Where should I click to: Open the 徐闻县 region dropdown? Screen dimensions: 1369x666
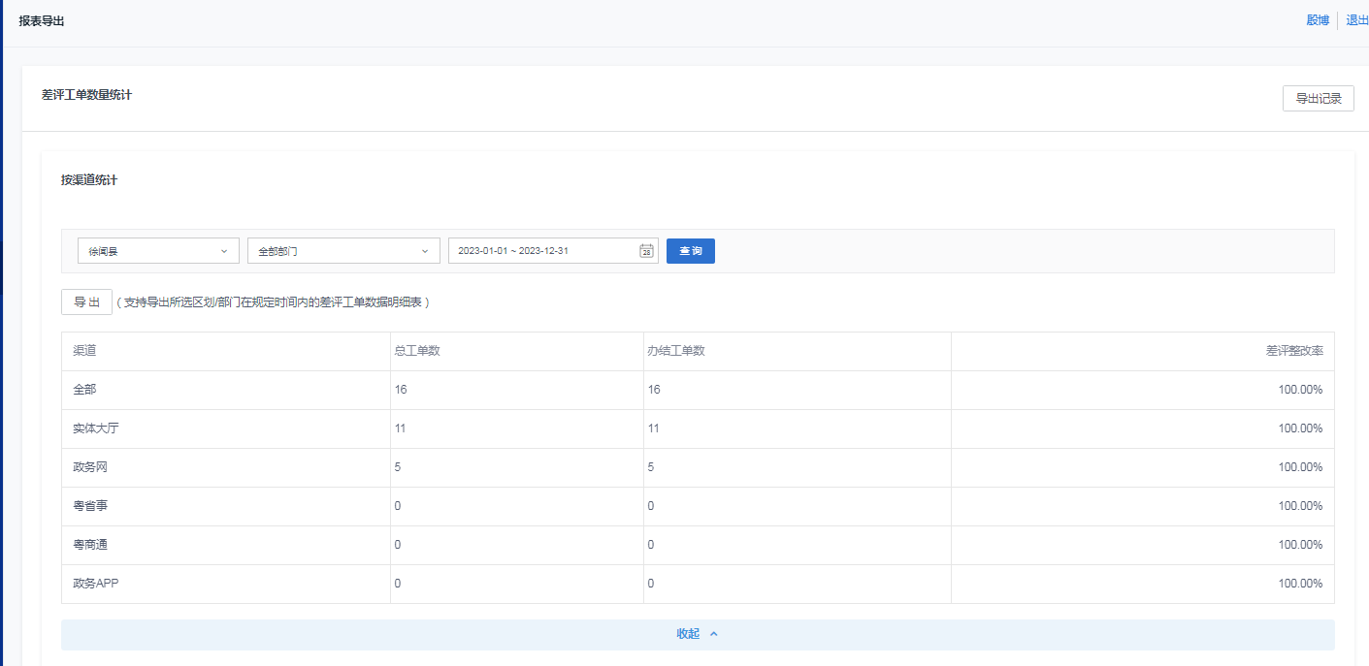(158, 251)
